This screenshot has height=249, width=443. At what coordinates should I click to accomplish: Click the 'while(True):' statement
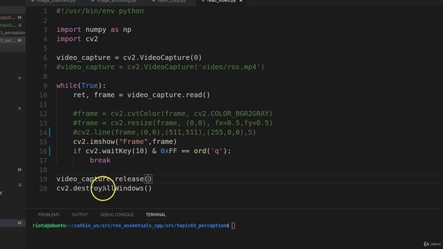coord(81,86)
